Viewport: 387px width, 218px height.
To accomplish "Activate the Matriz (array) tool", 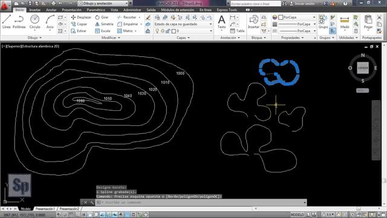I will (x=125, y=31).
